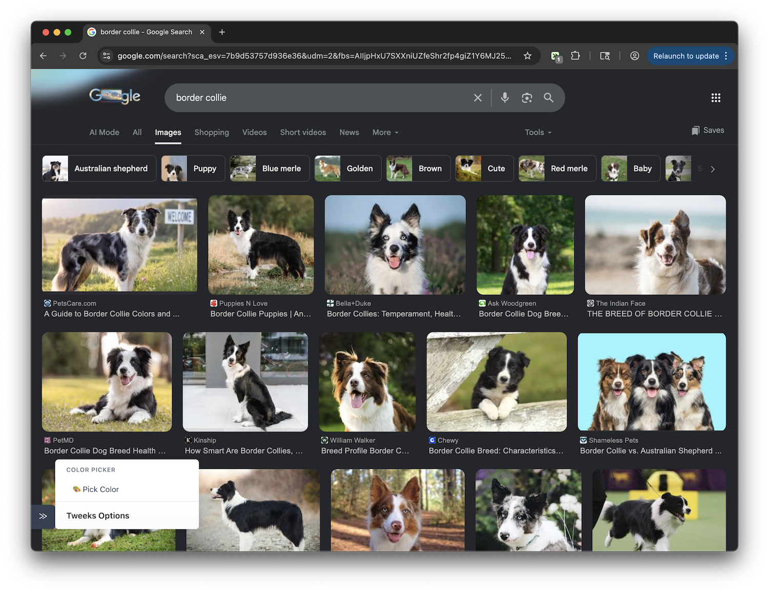Screen dimensions: 769x592
Task: Open the Google apps grid
Action: click(x=716, y=97)
